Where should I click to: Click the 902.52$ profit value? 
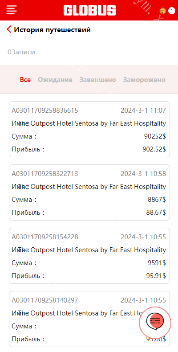(x=154, y=149)
